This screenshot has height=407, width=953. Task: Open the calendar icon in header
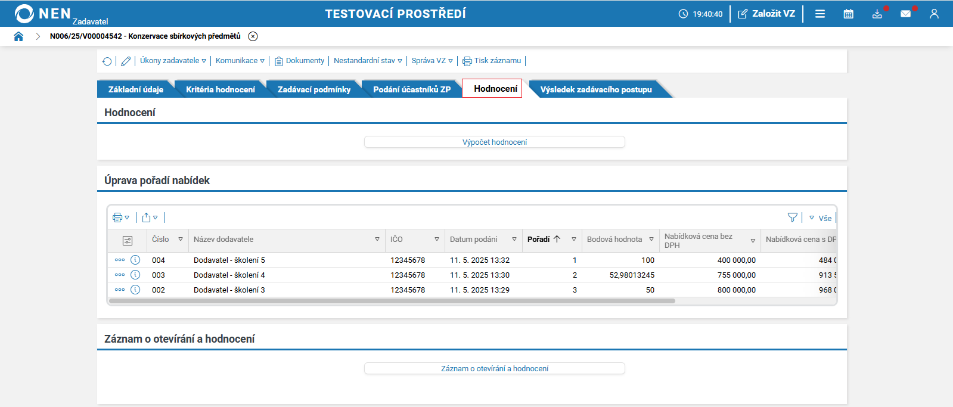point(848,14)
